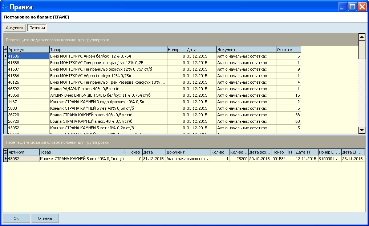This screenshot has height=226, width=369.
Task: Select article cell 1467
Action: [28, 102]
